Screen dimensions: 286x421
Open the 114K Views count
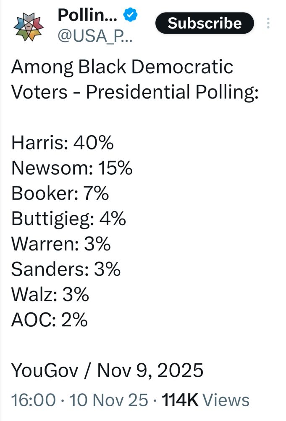pyautogui.click(x=206, y=400)
